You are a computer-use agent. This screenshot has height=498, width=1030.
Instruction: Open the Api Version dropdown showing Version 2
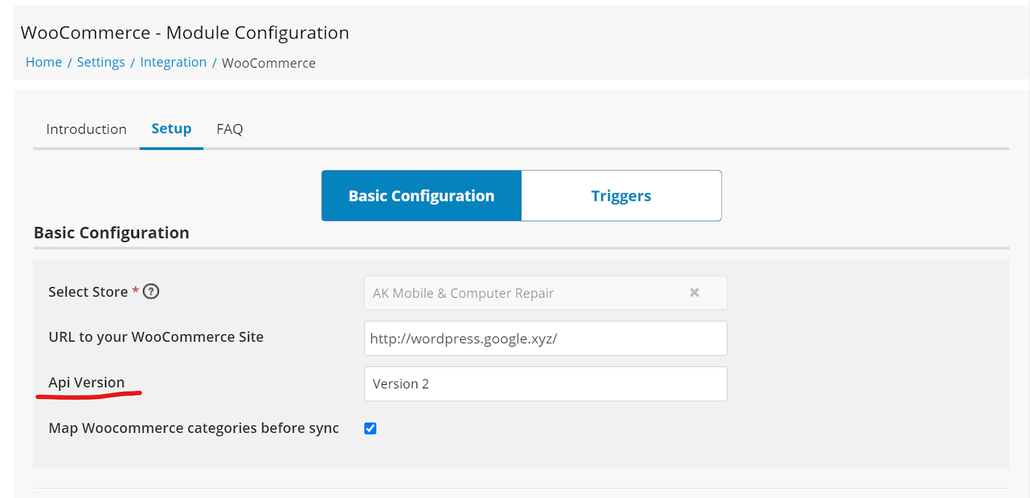(545, 384)
